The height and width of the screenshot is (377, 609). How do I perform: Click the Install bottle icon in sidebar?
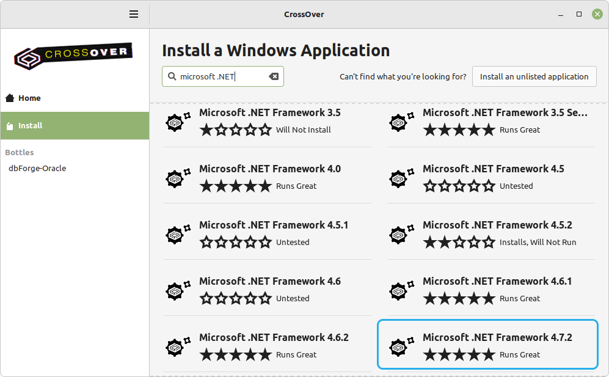(x=10, y=125)
